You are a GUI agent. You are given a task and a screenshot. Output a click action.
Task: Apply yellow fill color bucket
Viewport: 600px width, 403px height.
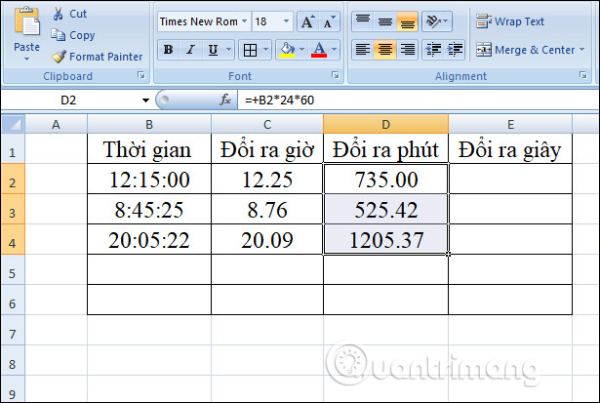pyautogui.click(x=287, y=50)
